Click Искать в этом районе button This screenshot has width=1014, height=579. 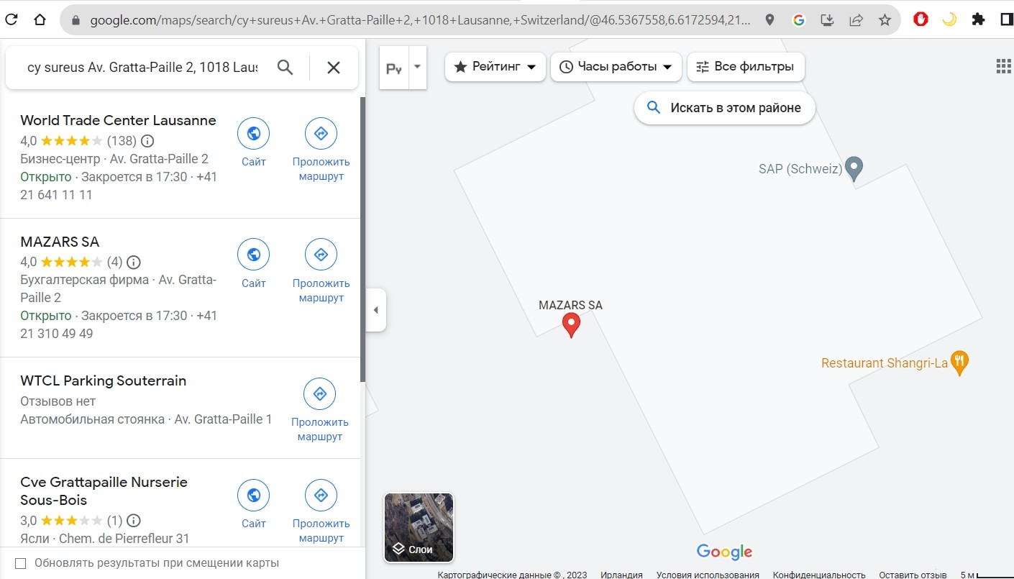[x=725, y=108]
